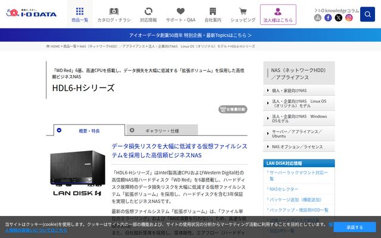The height and width of the screenshot is (238, 381).
Task: Open NAS オプション／ライセンス sidebar item
Action: (299, 147)
